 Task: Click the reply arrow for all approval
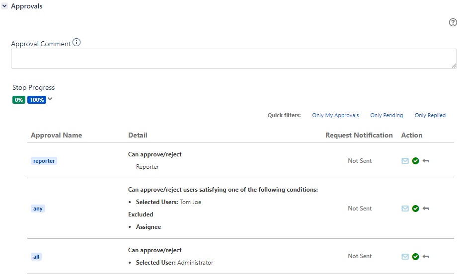coord(426,257)
